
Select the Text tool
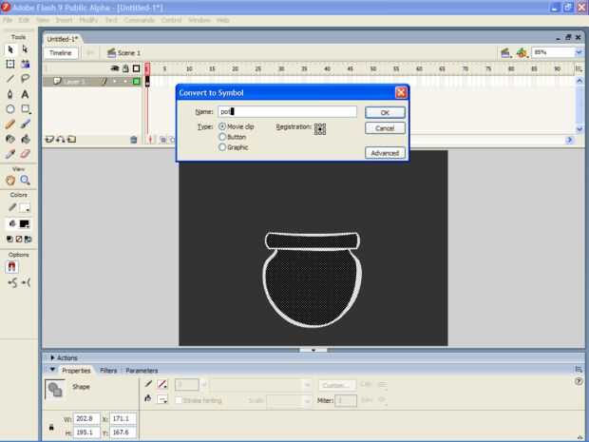pyautogui.click(x=25, y=94)
